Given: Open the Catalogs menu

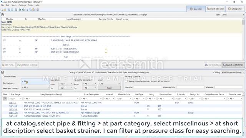Looking at the screenshot, I should (x=22, y=5).
